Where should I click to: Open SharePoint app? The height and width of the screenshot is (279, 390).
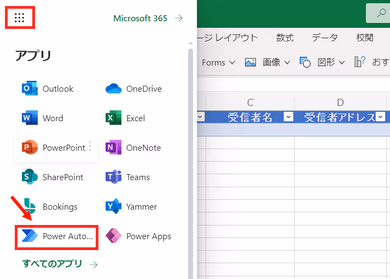pos(53,177)
